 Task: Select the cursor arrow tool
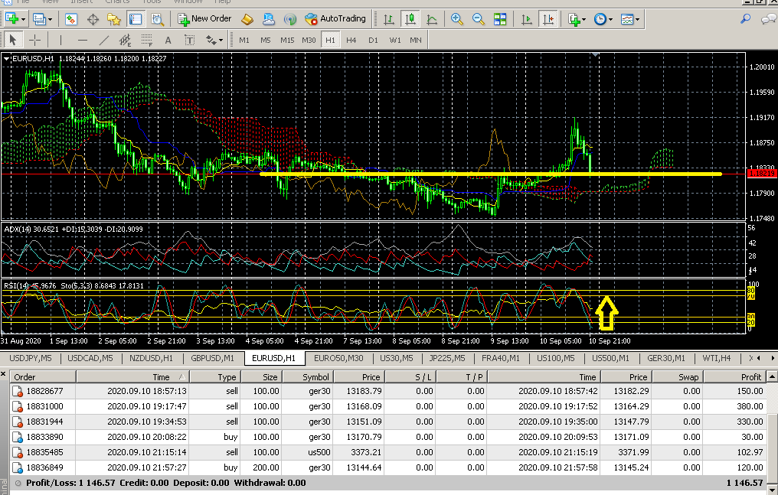click(x=13, y=40)
